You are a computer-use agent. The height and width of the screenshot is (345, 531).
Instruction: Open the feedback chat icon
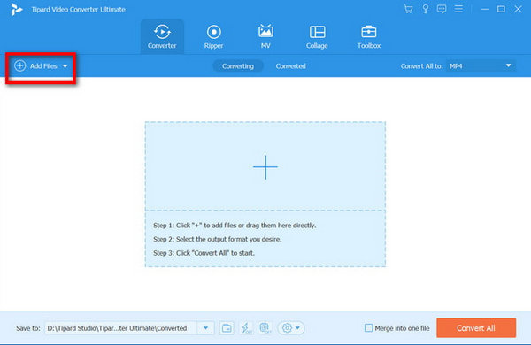[442, 9]
